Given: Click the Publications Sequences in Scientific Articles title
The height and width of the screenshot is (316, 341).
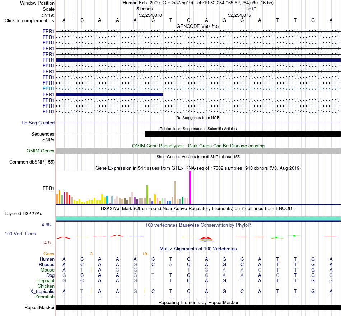Looking at the screenshot, I should click(198, 129).
